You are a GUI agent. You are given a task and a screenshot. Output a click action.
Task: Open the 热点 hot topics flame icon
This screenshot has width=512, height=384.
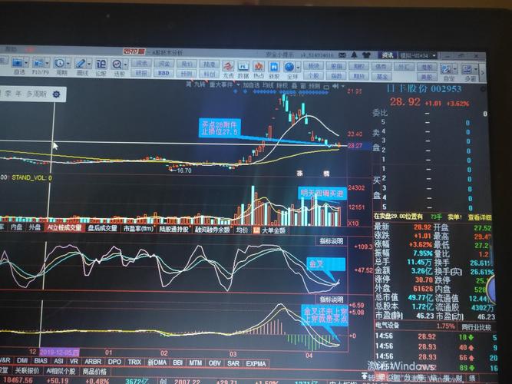[x=259, y=67]
